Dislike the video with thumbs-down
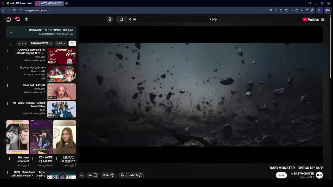This screenshot has height=187, width=333. [123, 175]
